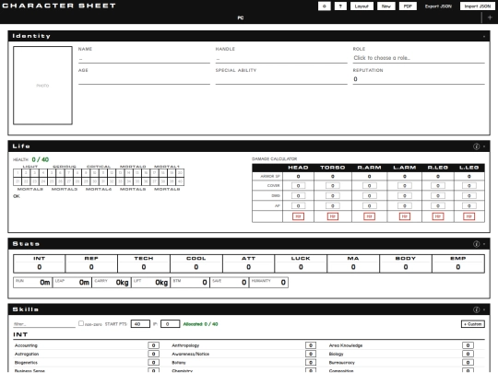Screen dimensions: 498x373
Task: Export sheet with the PDF button
Action: 408,6
